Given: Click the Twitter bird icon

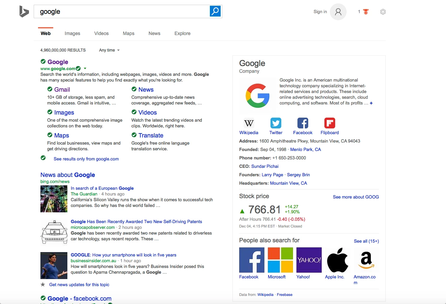Looking at the screenshot, I should pyautogui.click(x=276, y=123).
